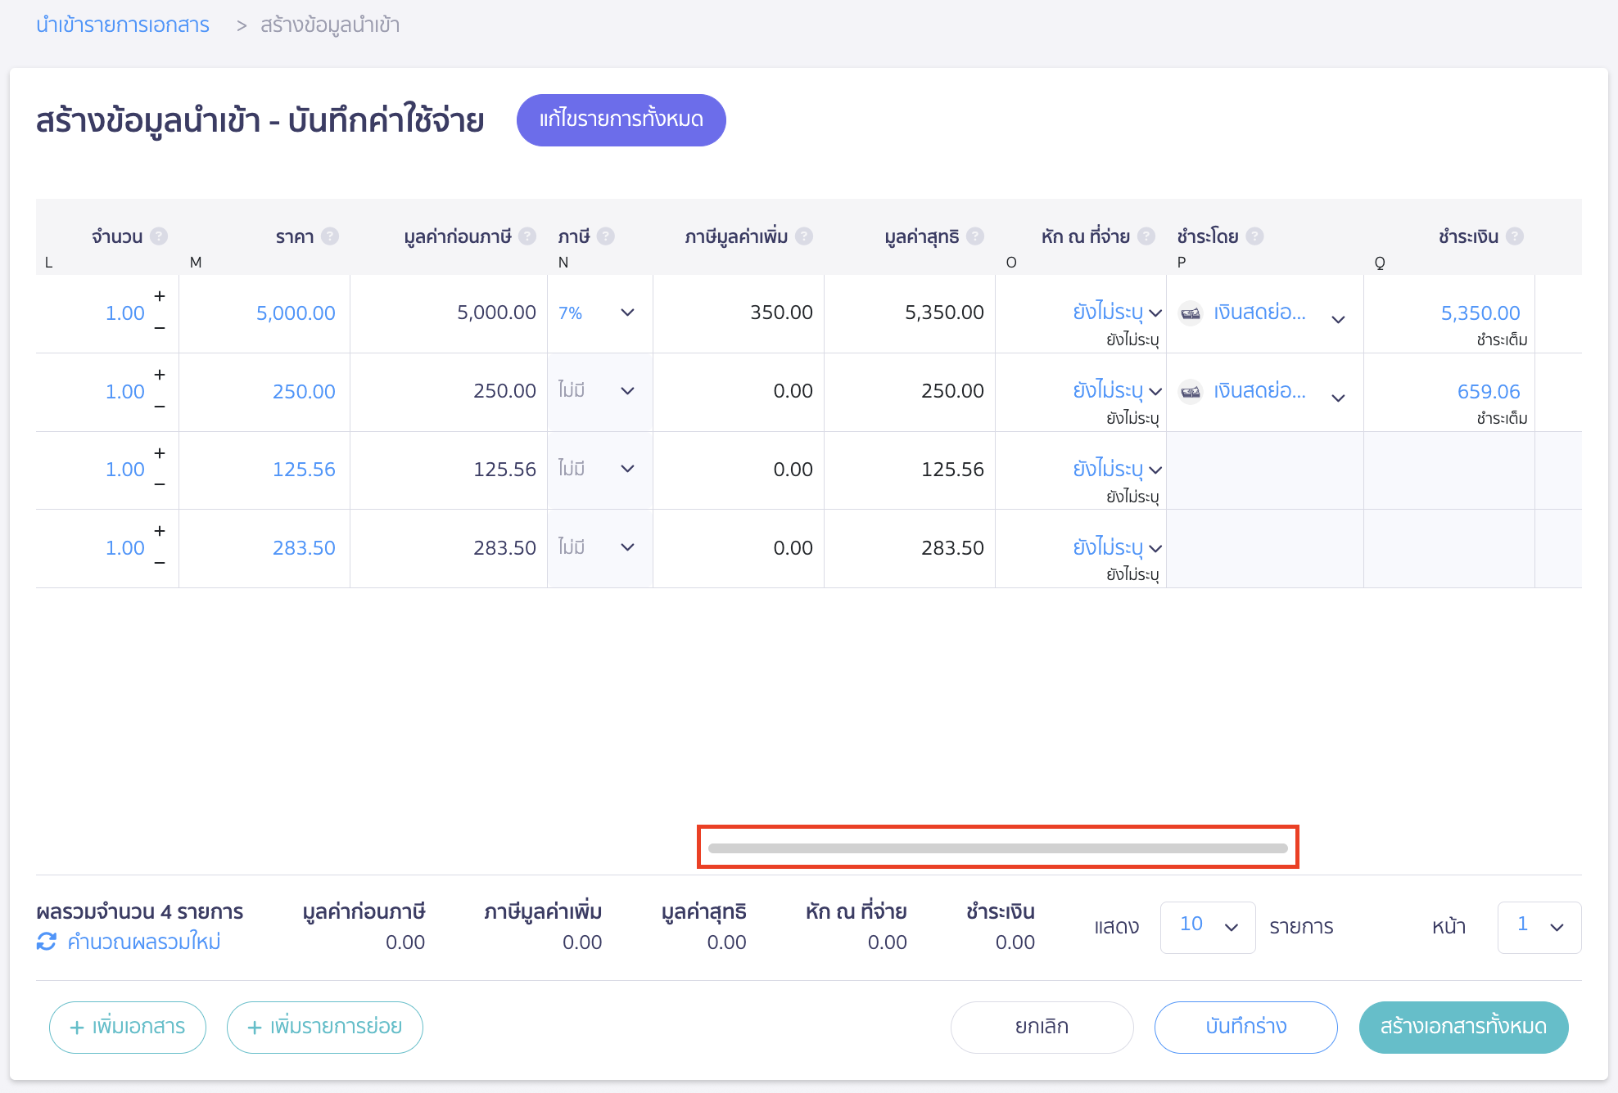Open the 7% tax dropdown in the first row
This screenshot has width=1618, height=1093.
(627, 313)
